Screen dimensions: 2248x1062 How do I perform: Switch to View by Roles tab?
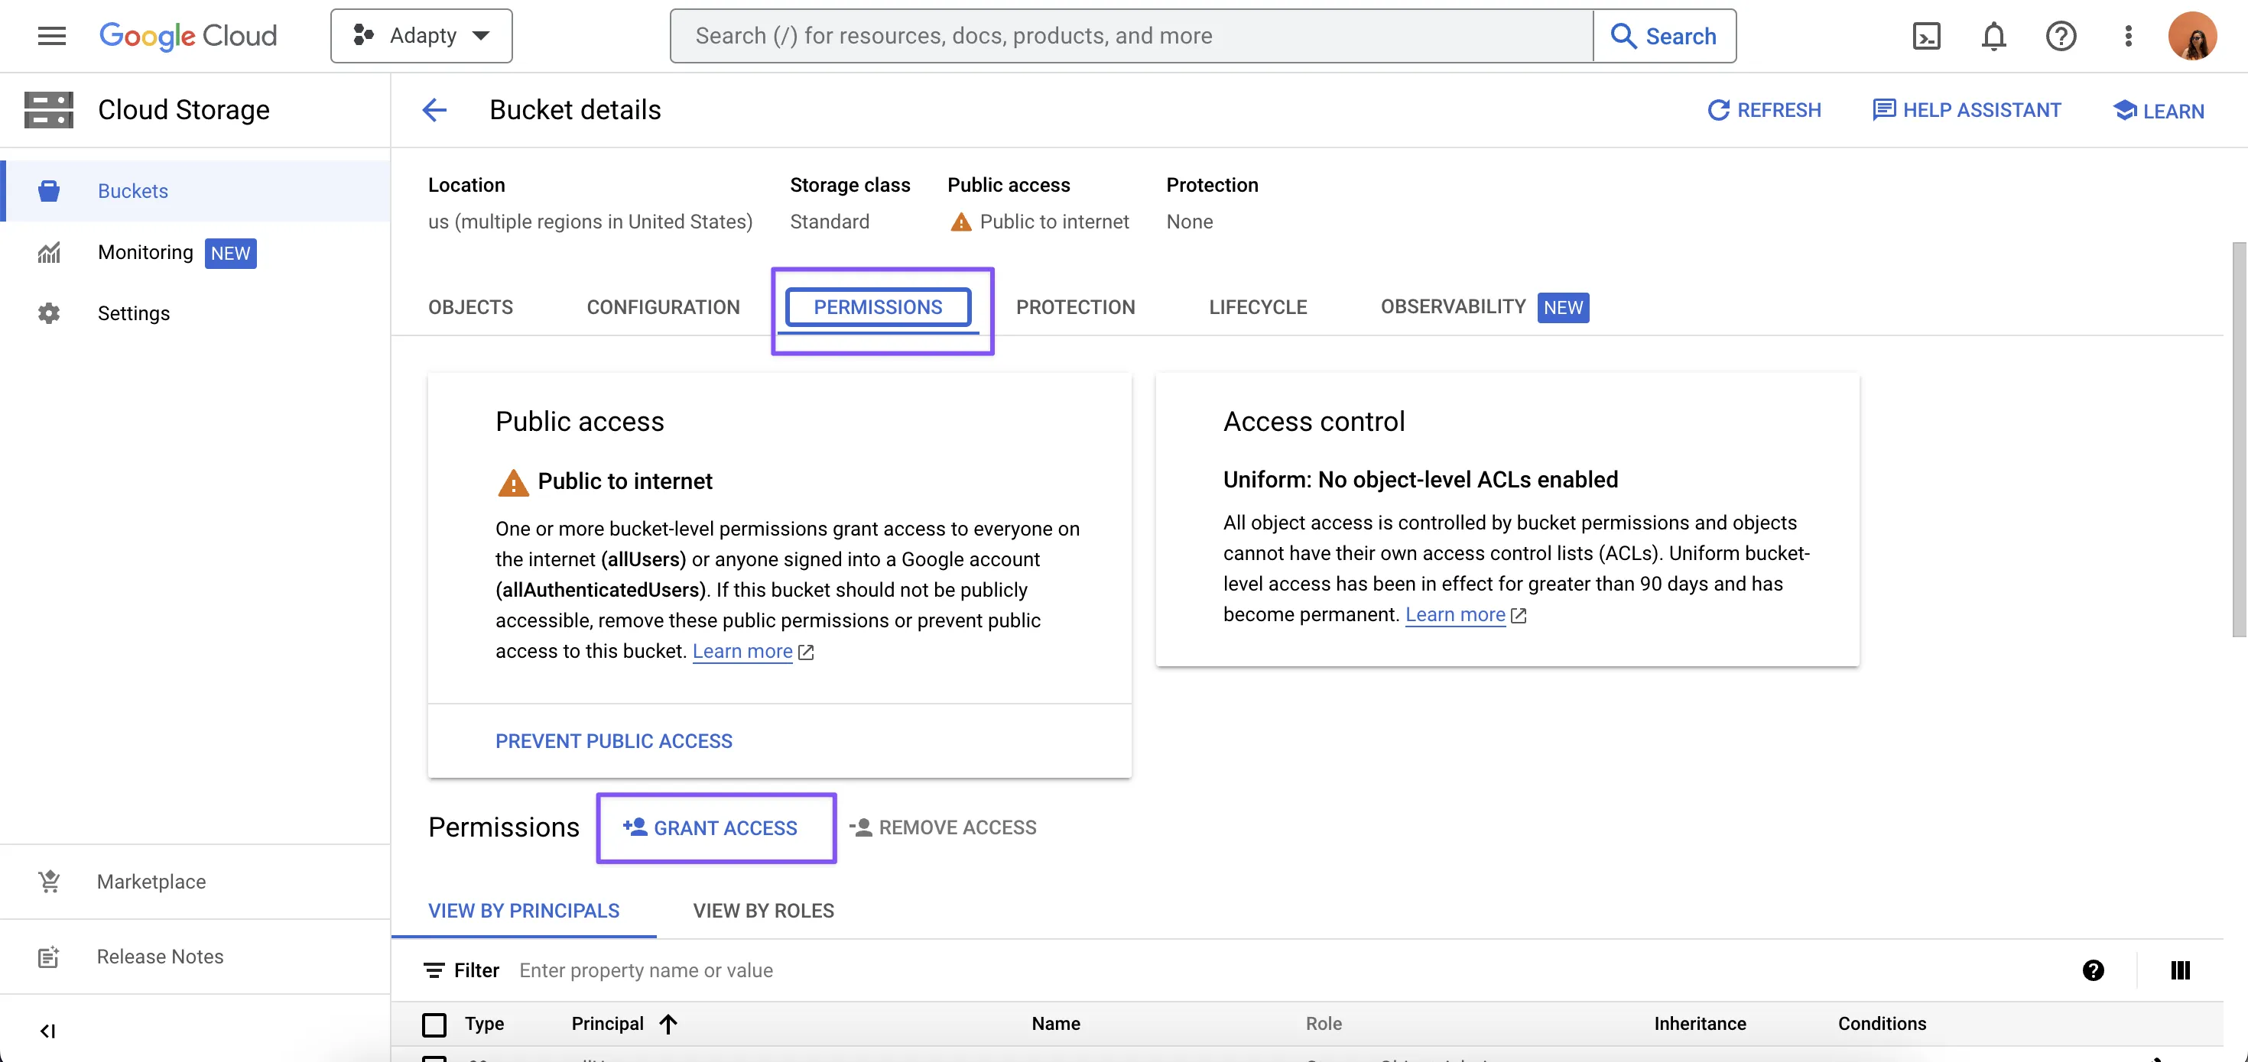pos(763,910)
